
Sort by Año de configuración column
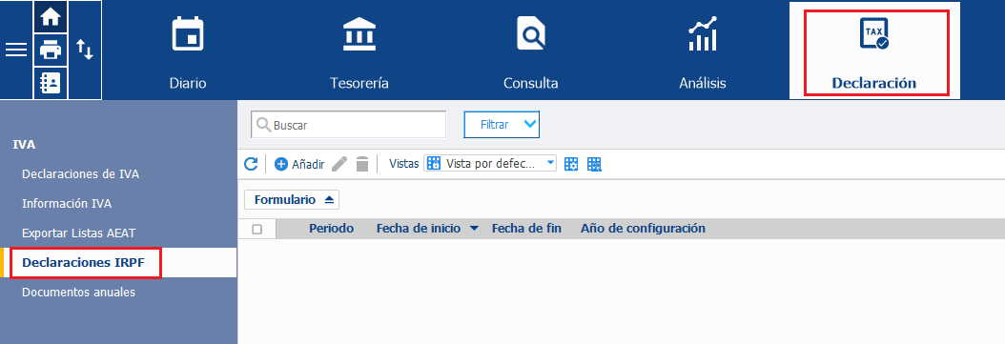[x=643, y=229]
